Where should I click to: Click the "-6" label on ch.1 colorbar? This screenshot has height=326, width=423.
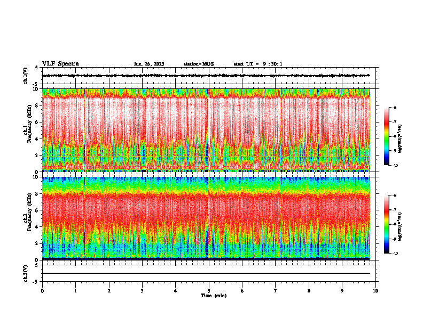(394, 107)
